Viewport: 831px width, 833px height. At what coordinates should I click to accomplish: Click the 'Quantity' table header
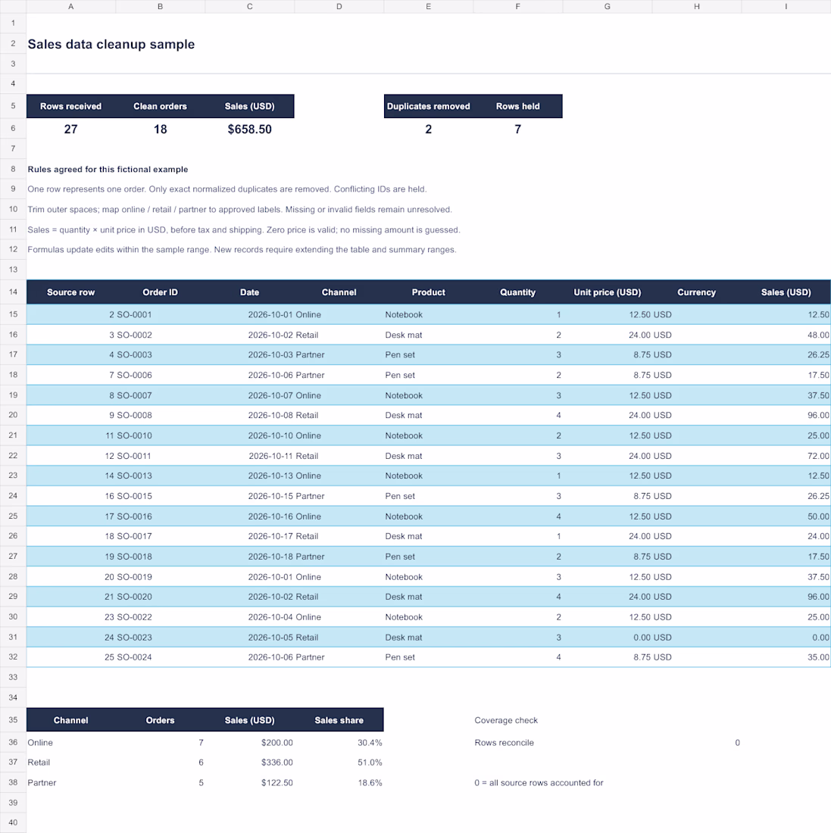pos(517,292)
